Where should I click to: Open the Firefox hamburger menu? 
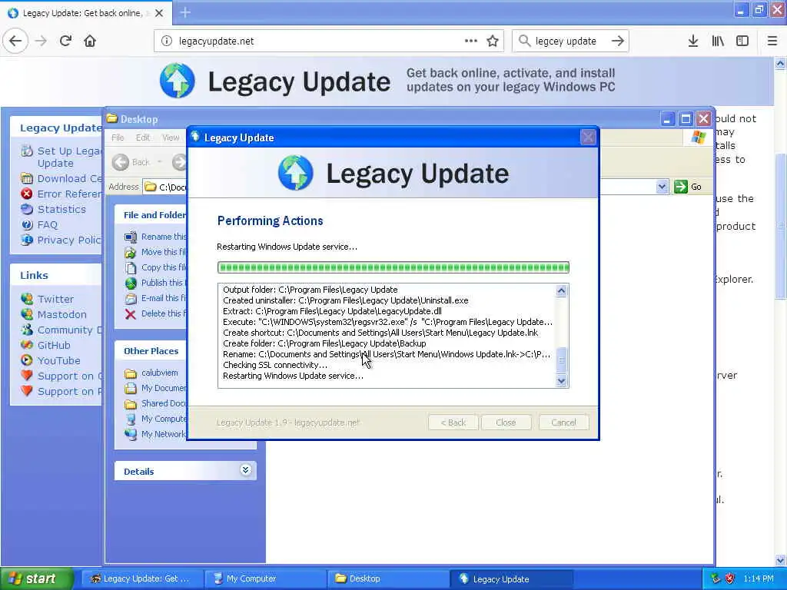pos(772,41)
